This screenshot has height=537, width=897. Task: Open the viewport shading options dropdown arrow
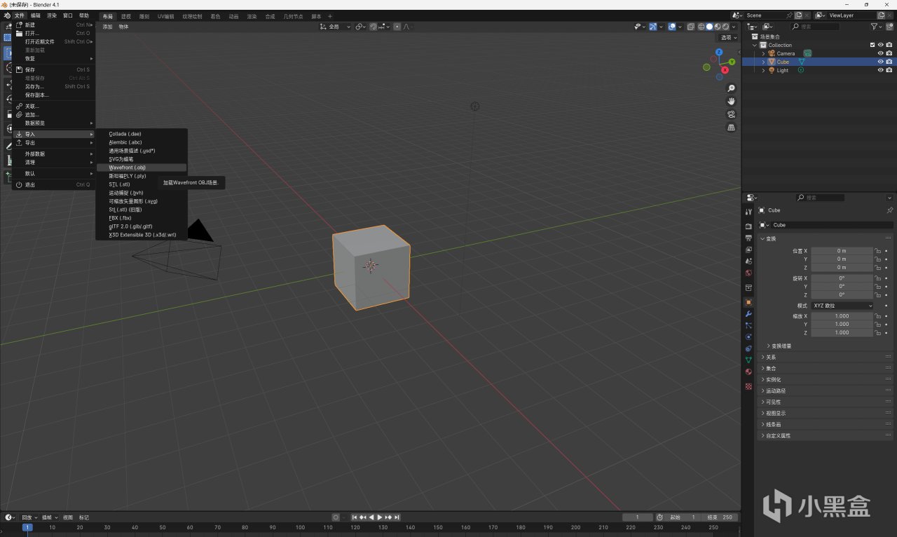tap(735, 27)
